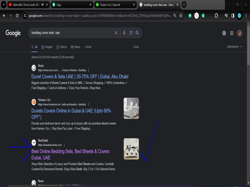Close the Project List Upwork tab

coord(134,5)
